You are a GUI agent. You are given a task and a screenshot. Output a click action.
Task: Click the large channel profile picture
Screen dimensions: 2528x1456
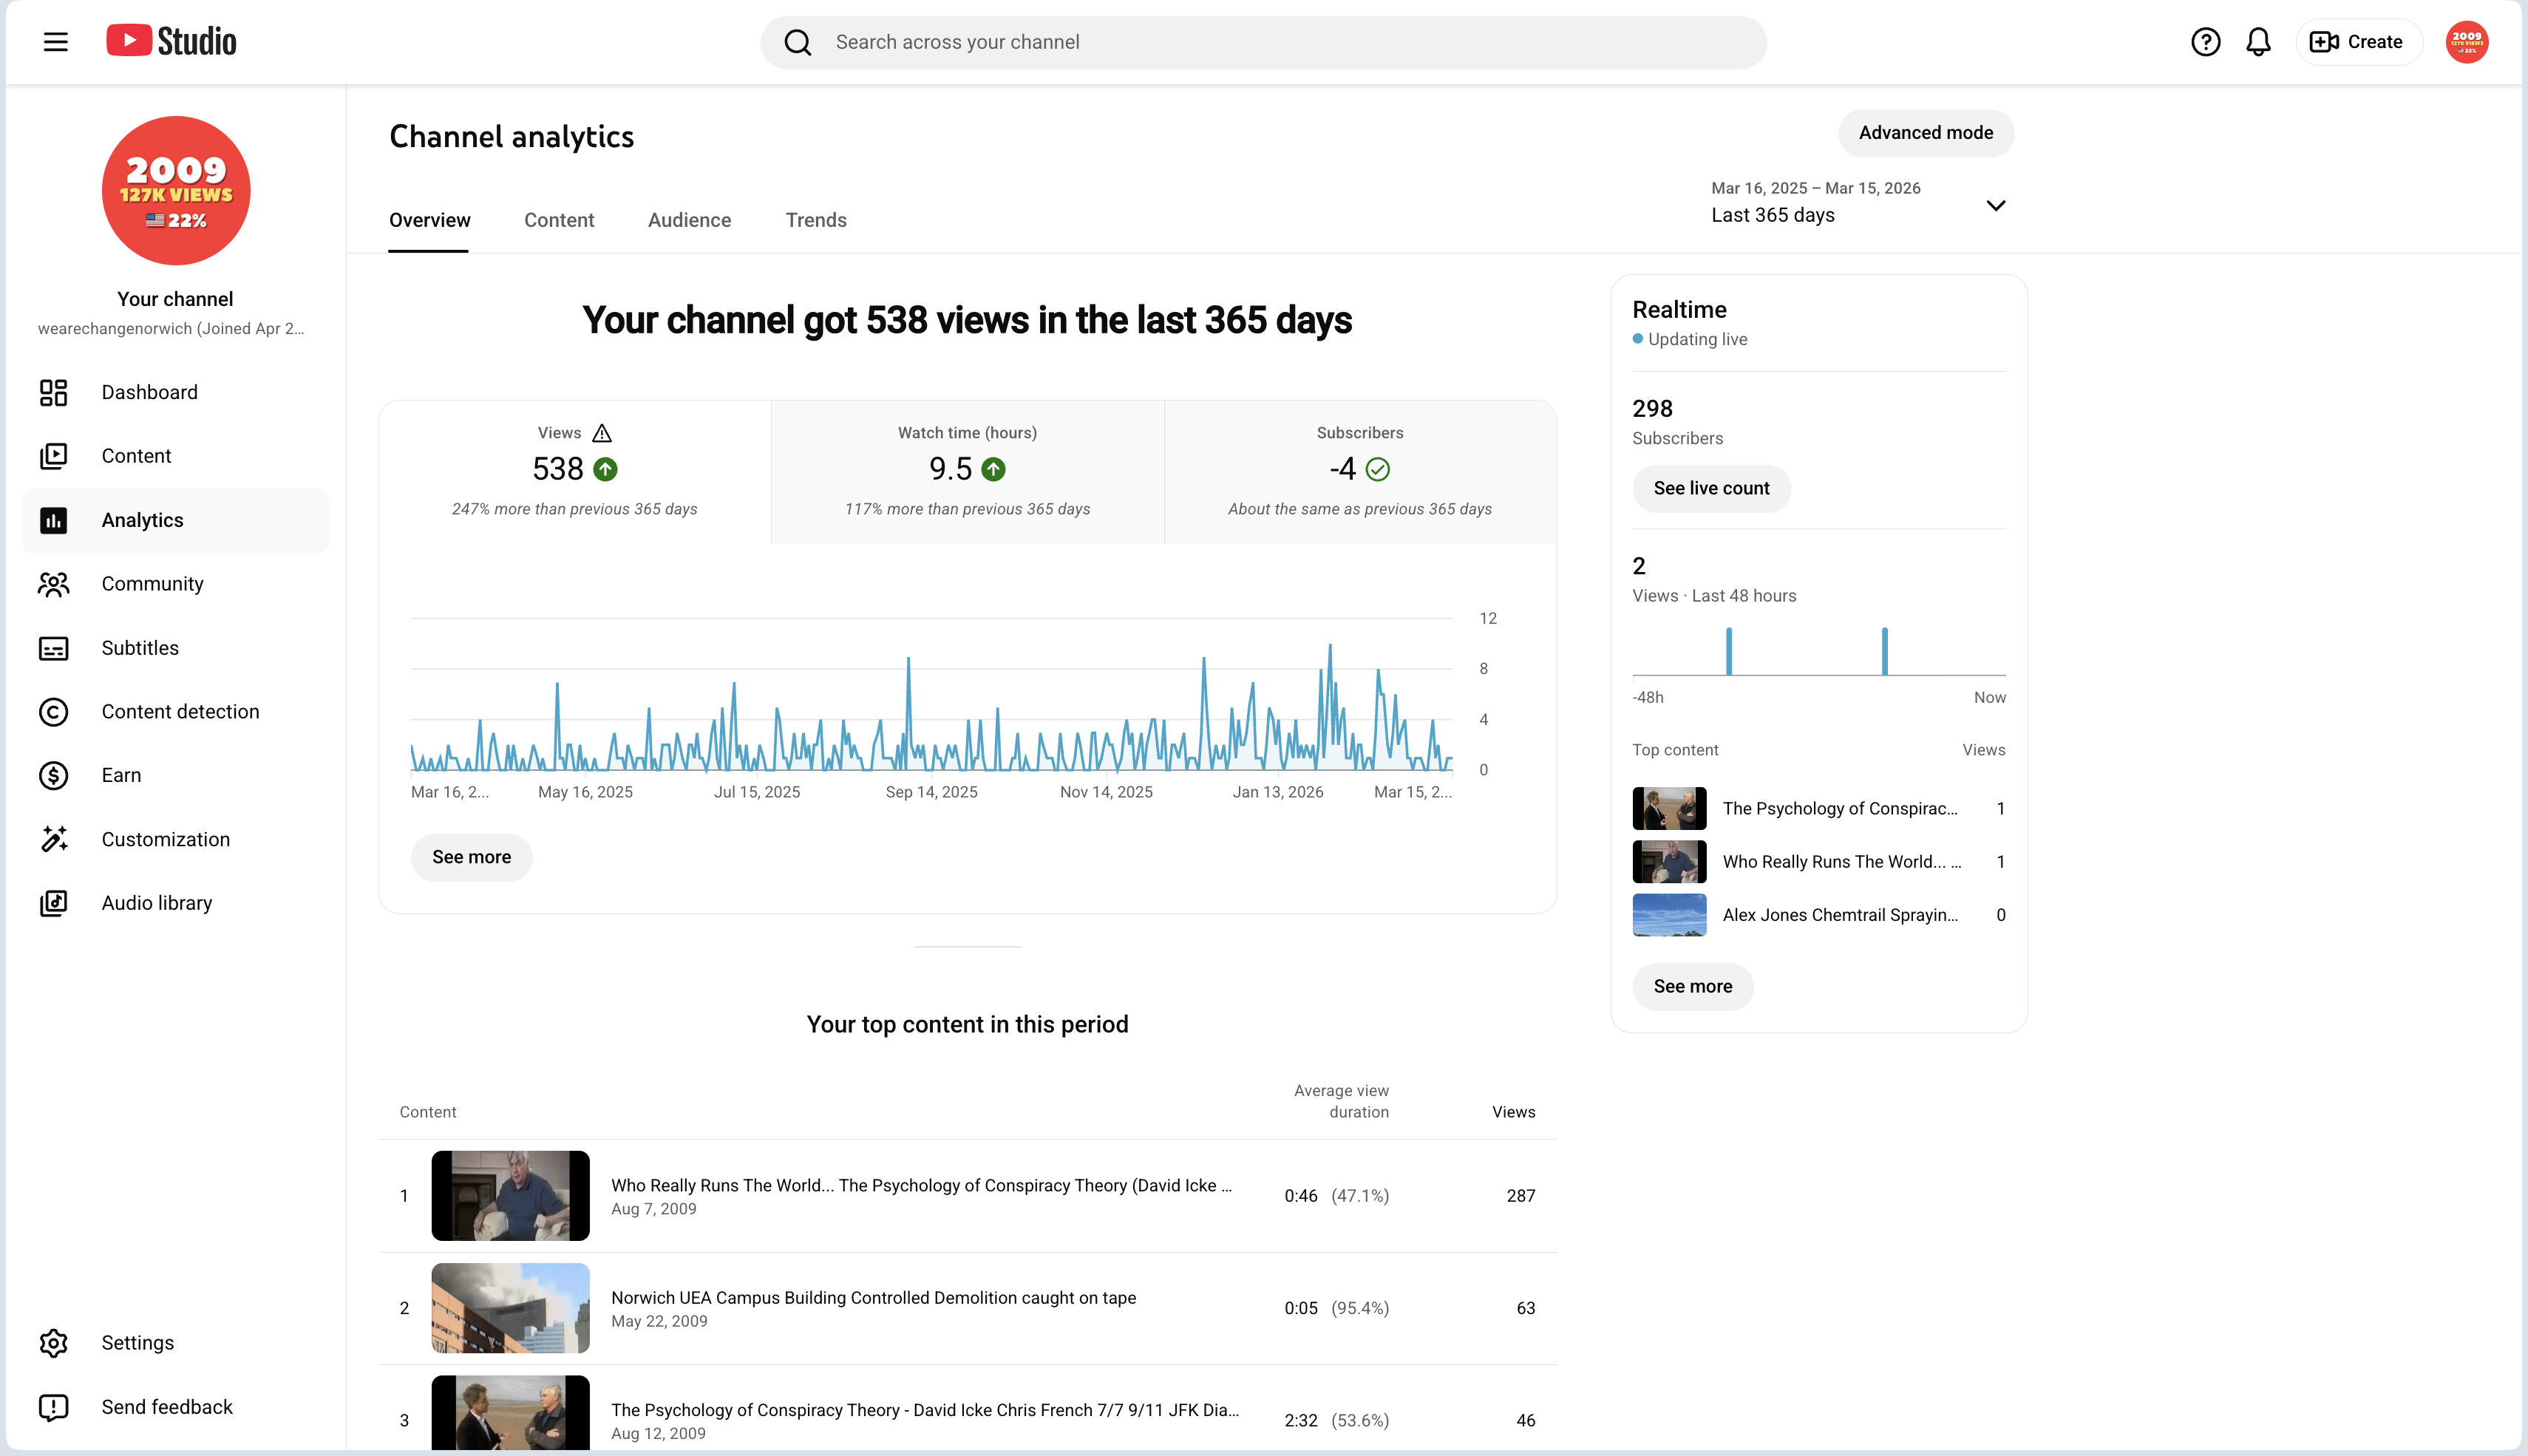tap(176, 191)
